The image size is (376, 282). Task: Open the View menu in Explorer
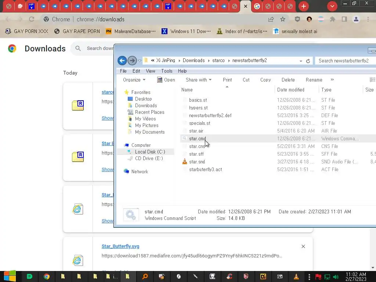pos(150,71)
